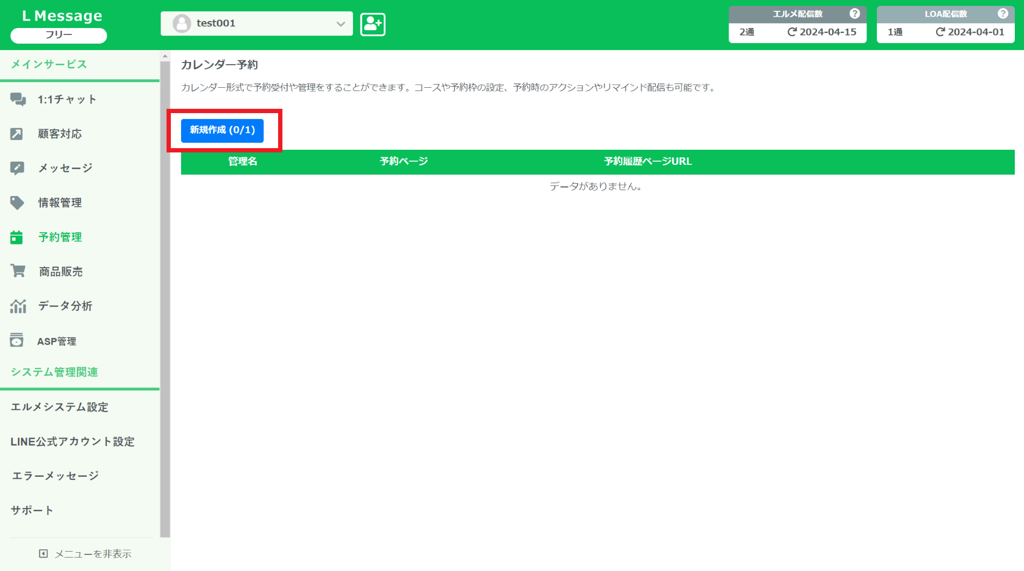Click the 予約ページ column header
Screen dimensions: 1024x571
(404, 162)
